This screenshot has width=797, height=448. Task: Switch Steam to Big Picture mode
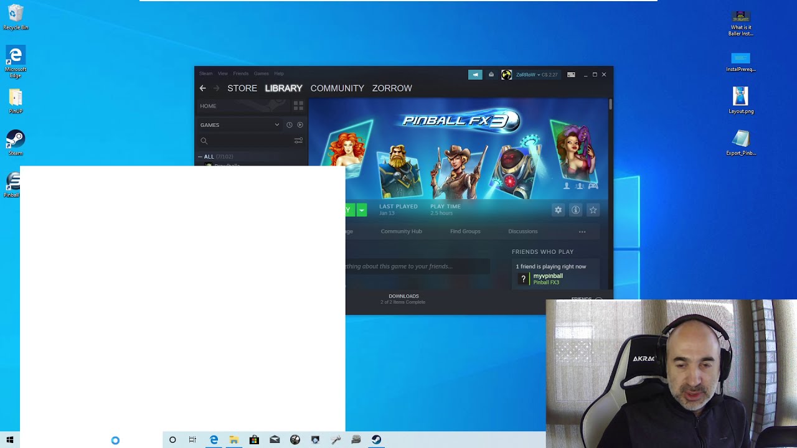tap(571, 75)
